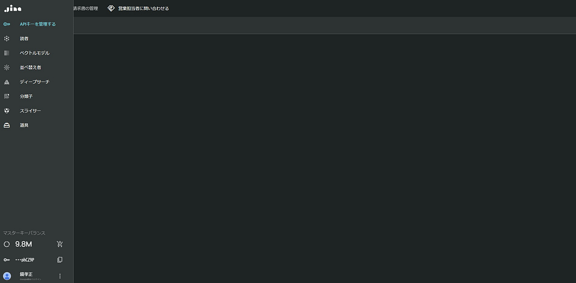Open the 道具 tools icon
This screenshot has width=576, height=283.
coord(7,125)
